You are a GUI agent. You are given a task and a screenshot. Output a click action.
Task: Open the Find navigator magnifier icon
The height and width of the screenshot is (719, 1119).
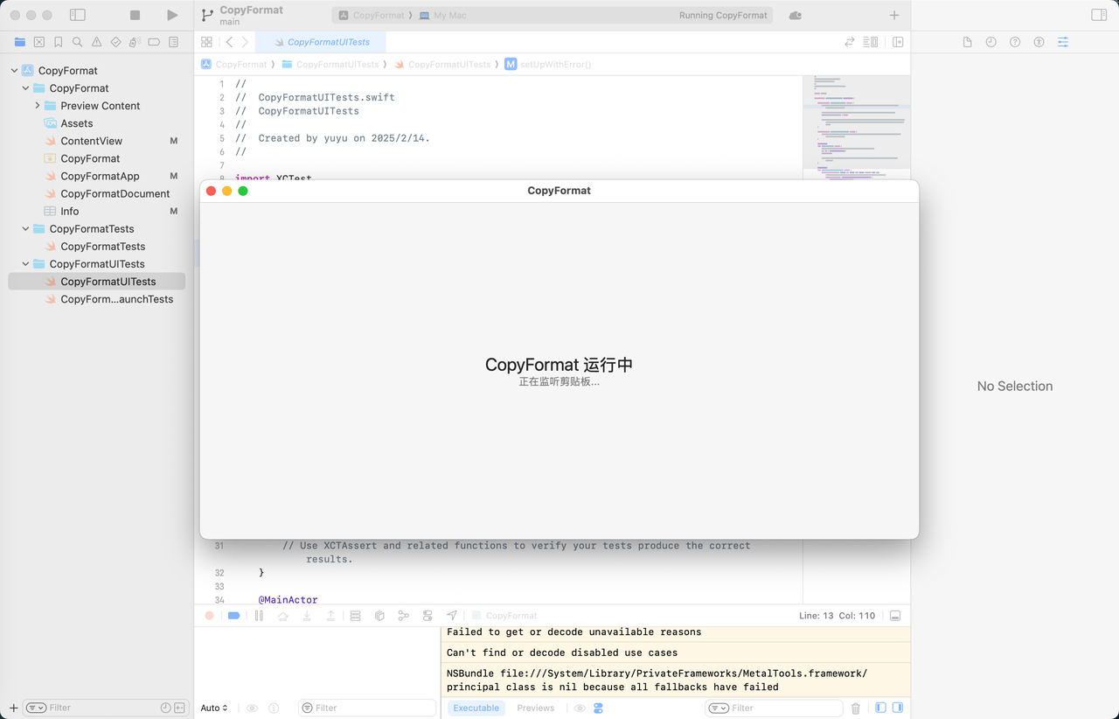pyautogui.click(x=78, y=42)
